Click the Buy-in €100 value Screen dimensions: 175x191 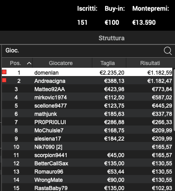point(112,22)
